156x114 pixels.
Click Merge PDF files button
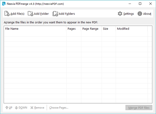139,108
